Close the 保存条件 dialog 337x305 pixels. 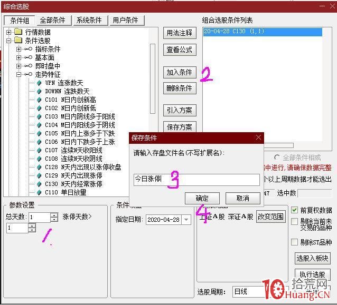pos(258,137)
